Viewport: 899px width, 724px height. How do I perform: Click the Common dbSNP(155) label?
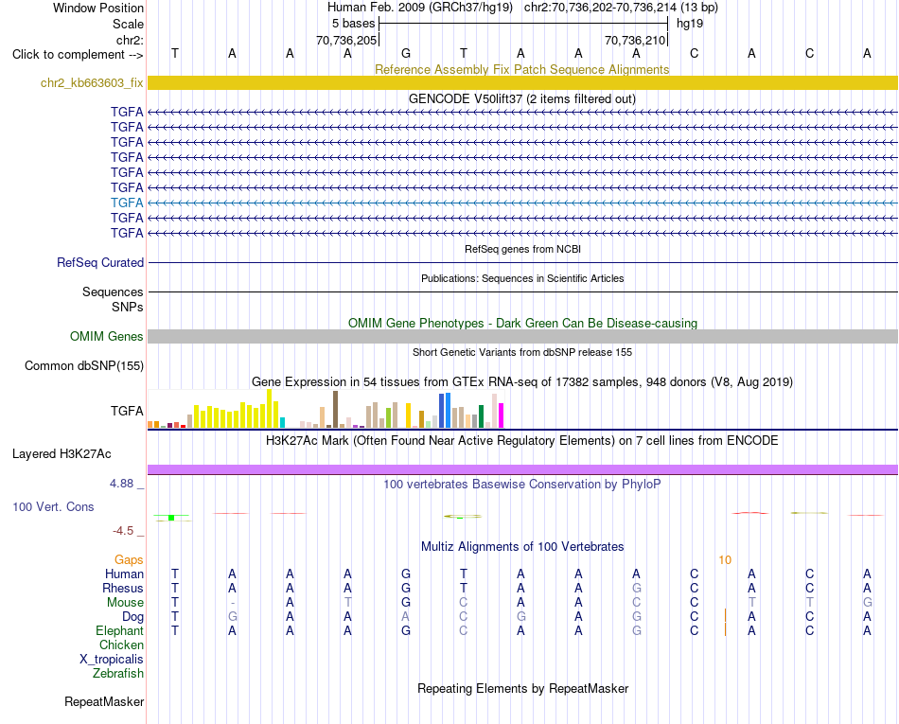pos(83,365)
